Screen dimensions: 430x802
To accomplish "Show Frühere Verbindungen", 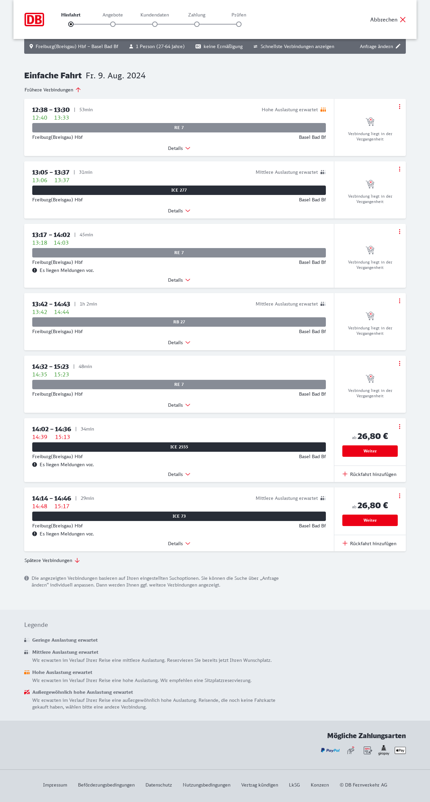I will coord(53,90).
